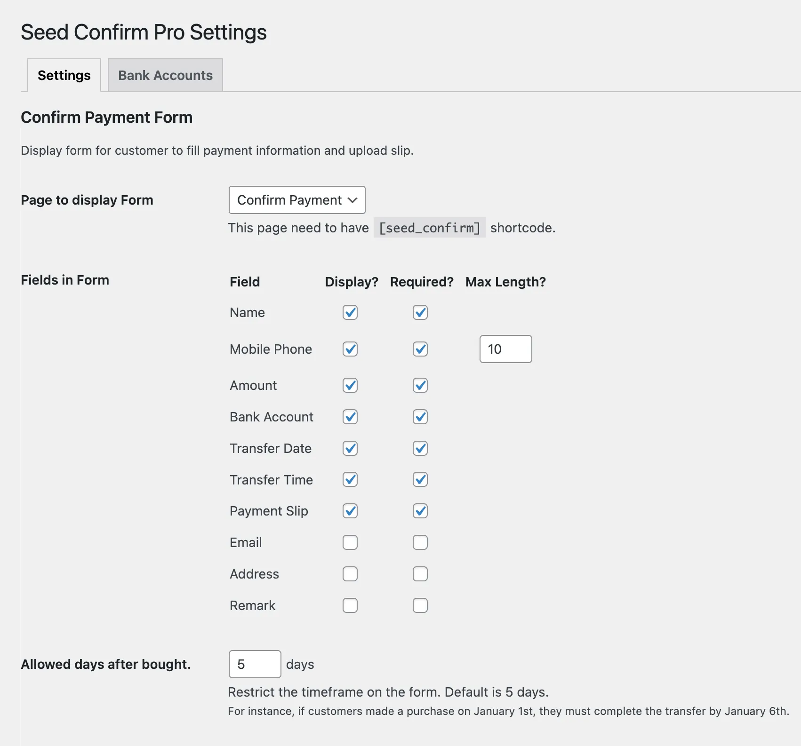Enable Display for the Remark field

click(350, 605)
